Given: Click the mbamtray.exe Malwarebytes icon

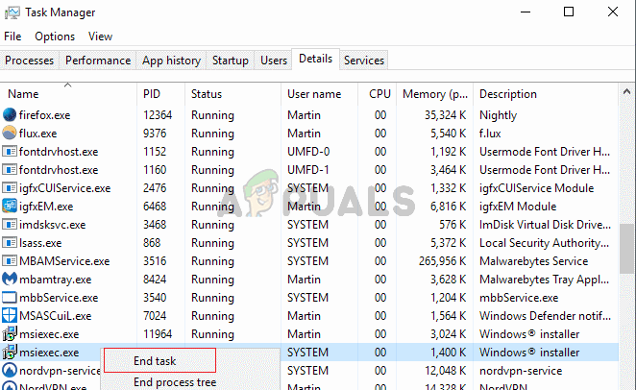Looking at the screenshot, I should [x=10, y=279].
